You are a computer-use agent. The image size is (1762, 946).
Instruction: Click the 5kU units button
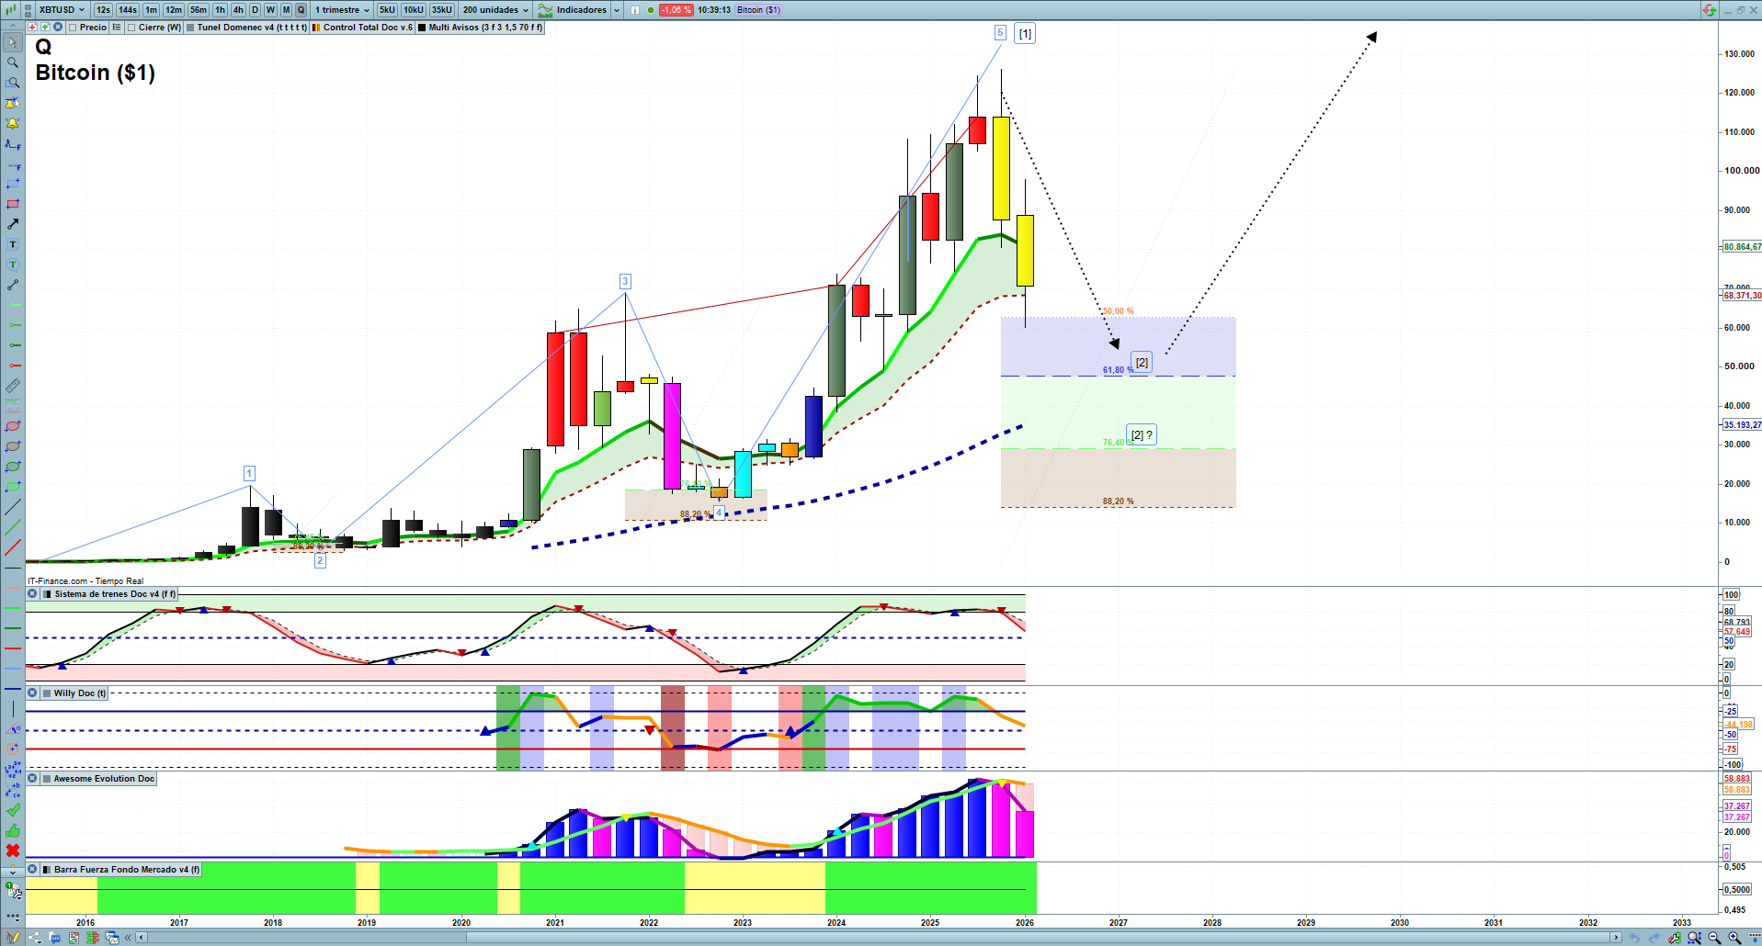[x=387, y=10]
